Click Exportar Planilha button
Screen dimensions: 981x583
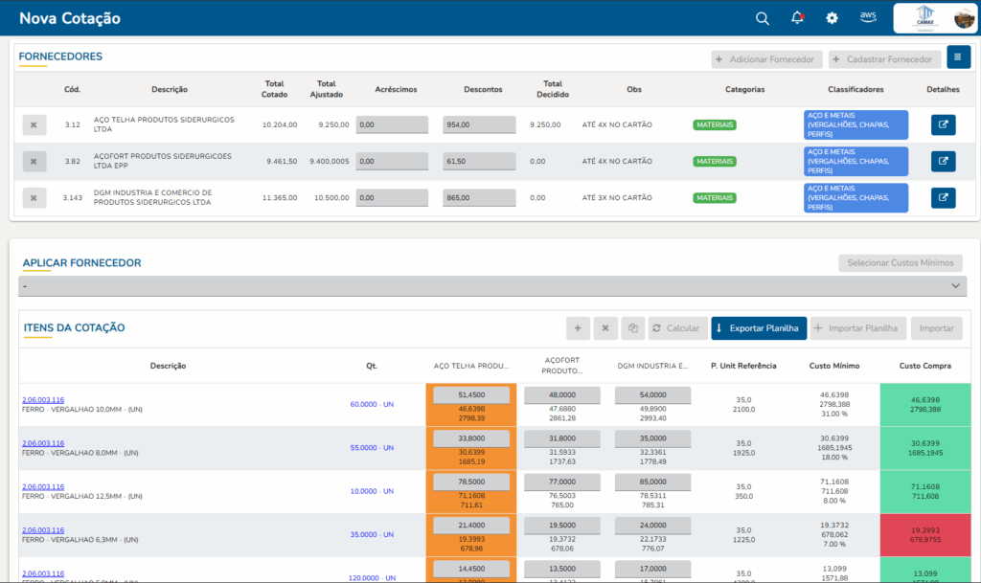coord(759,328)
